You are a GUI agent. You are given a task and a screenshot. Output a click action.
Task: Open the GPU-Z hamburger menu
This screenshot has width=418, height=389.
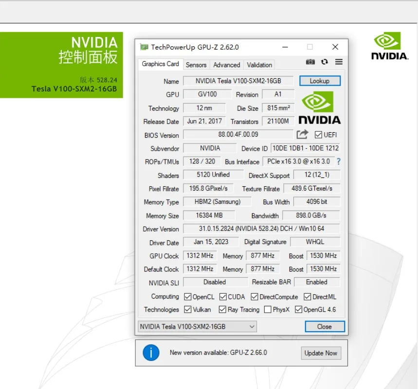339,62
